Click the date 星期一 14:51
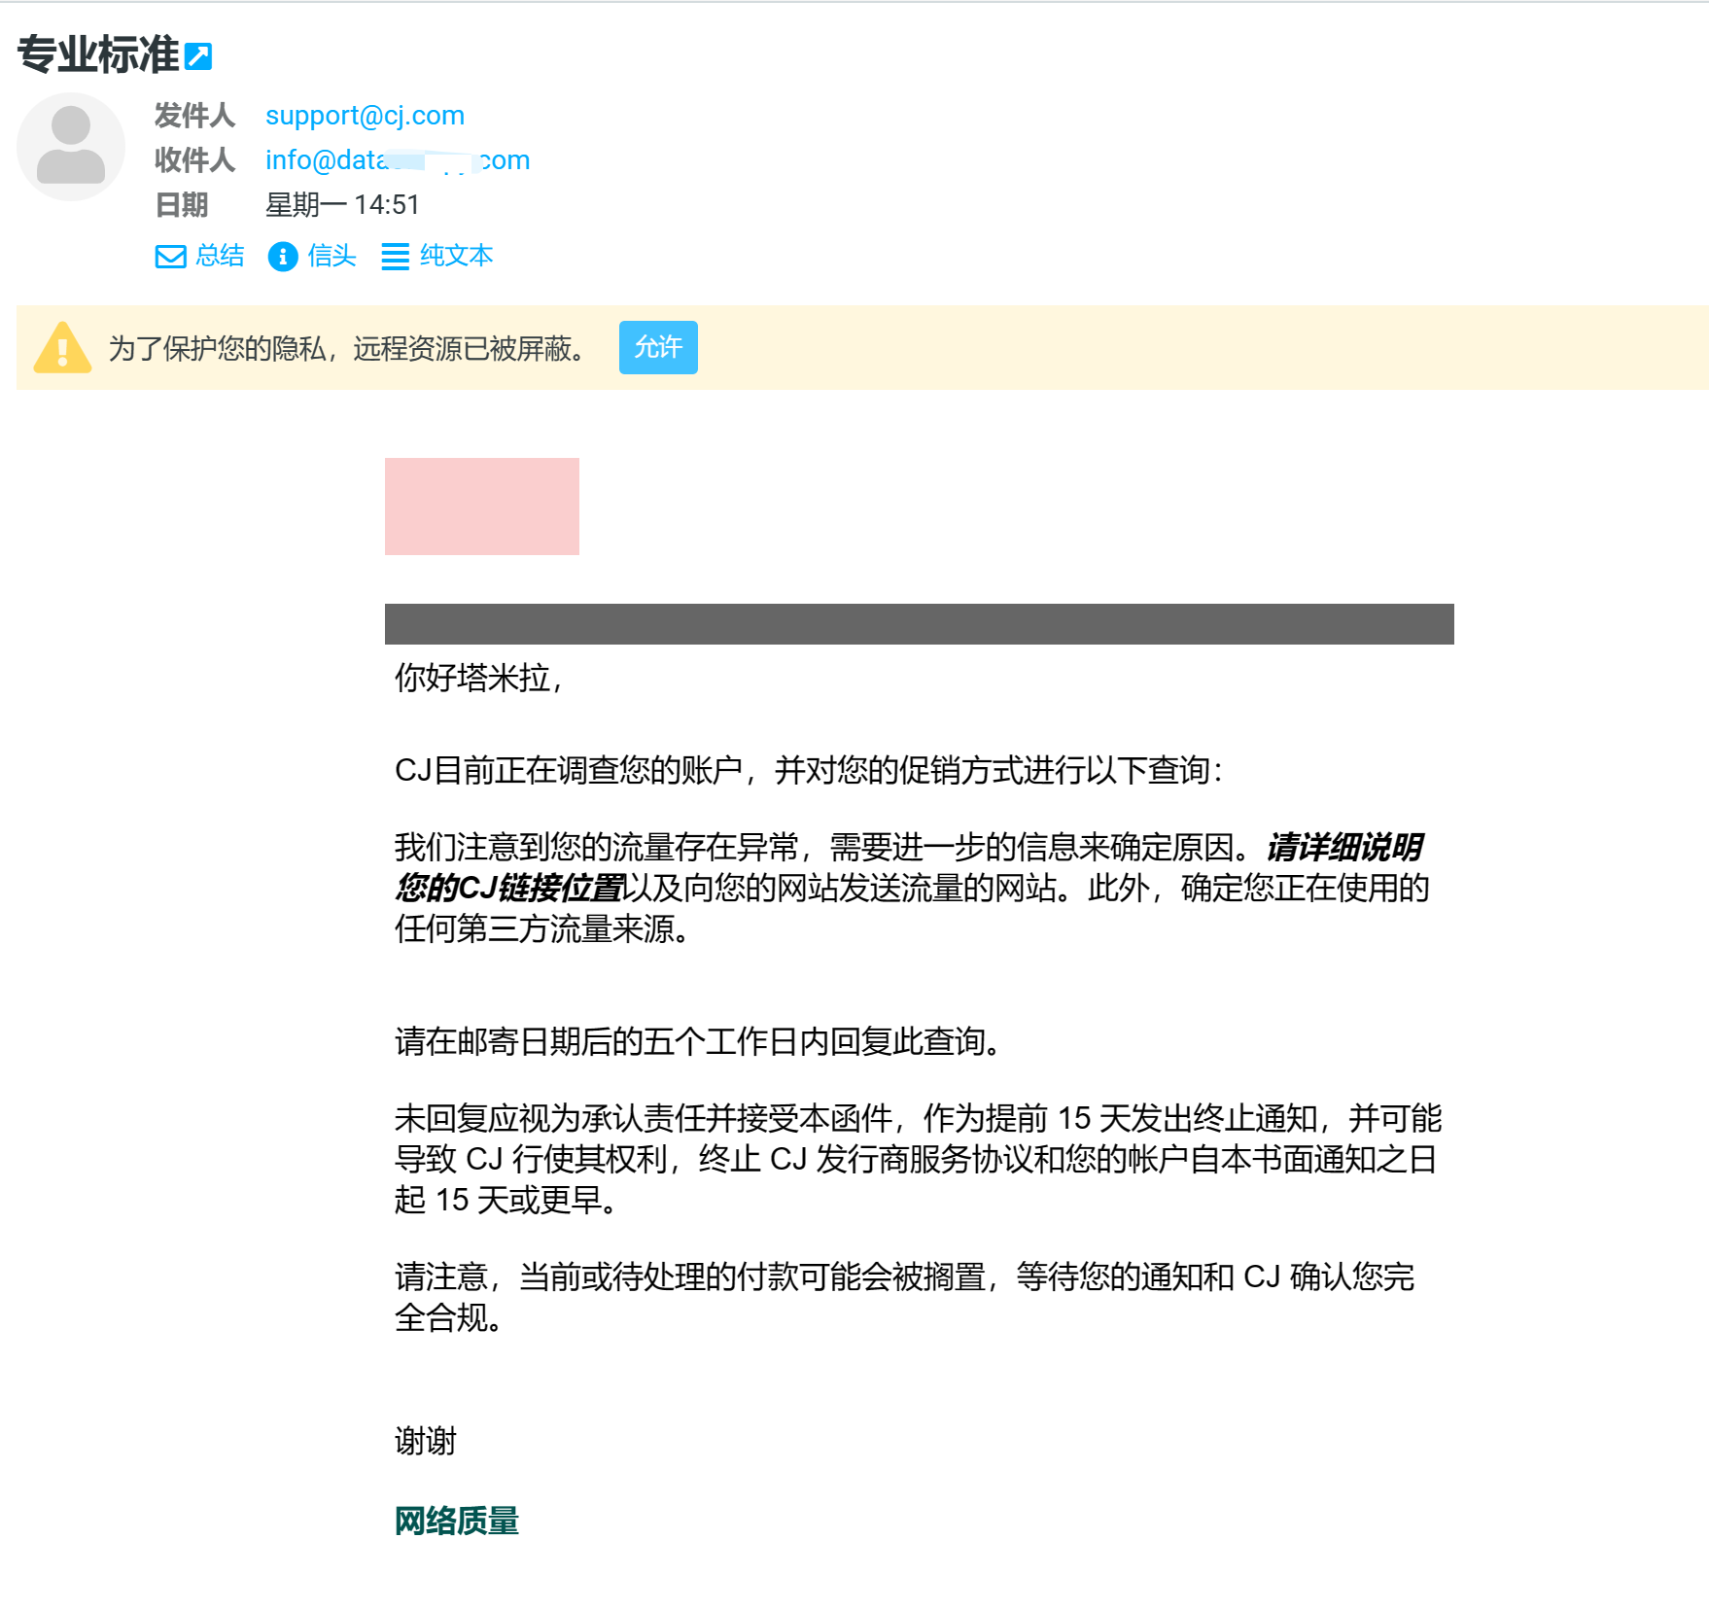 click(342, 205)
